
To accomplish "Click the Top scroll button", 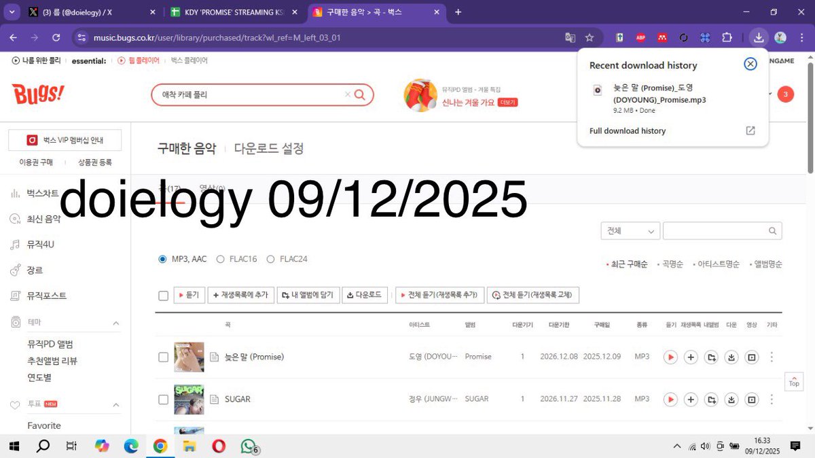I will pos(794,381).
